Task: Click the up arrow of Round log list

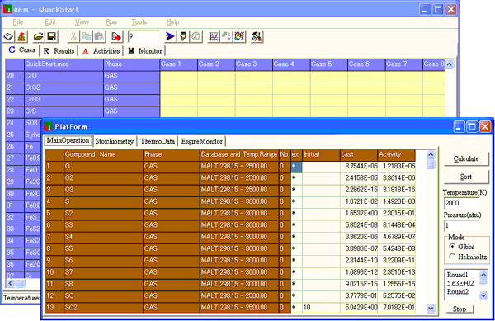Action: pyautogui.click(x=483, y=274)
